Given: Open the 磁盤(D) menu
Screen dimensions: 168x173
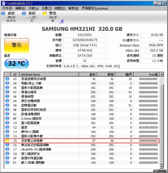Looking at the screenshot, I should tap(60, 8).
